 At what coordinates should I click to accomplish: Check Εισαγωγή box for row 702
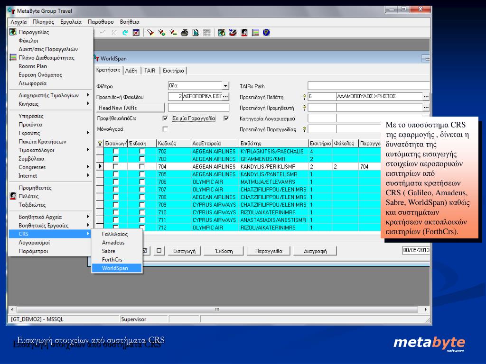coord(116,151)
